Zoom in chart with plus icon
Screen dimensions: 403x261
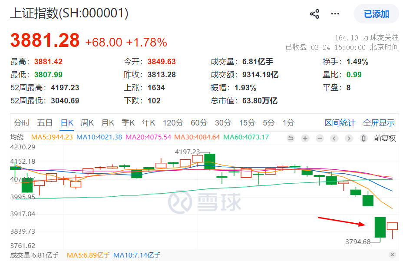tap(305, 139)
